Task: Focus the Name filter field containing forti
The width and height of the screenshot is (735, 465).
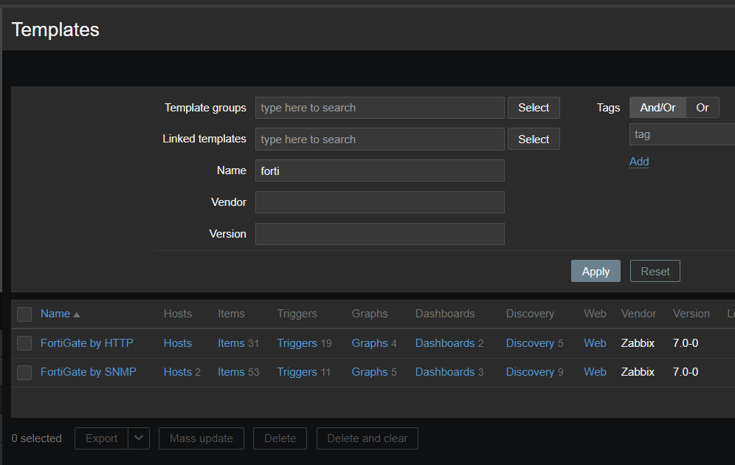Action: 379,170
